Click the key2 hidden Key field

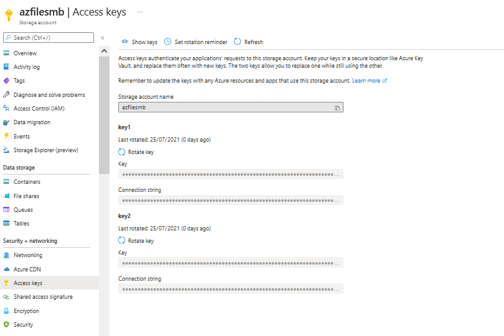230,263
